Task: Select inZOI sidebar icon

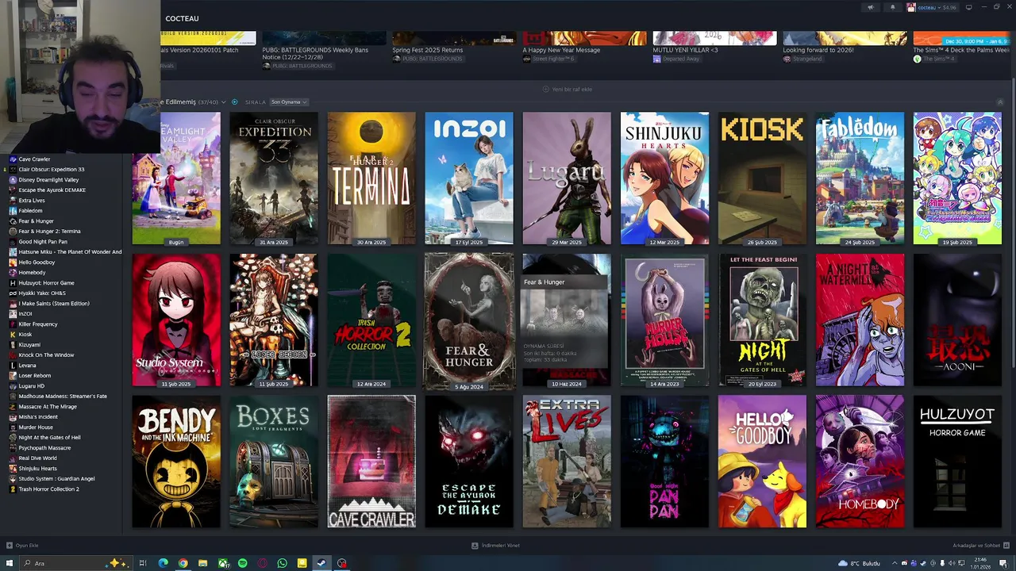Action: [13, 314]
